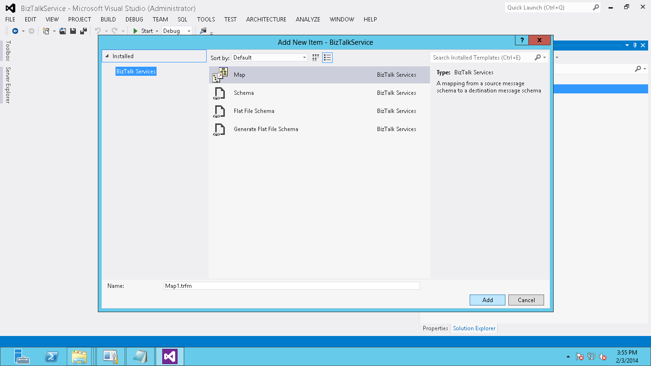
Task: Open the Toolbox side tab
Action: point(8,51)
